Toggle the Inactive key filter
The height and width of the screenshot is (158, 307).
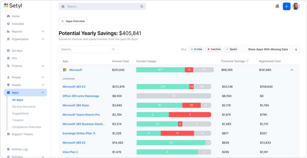[x=214, y=49]
